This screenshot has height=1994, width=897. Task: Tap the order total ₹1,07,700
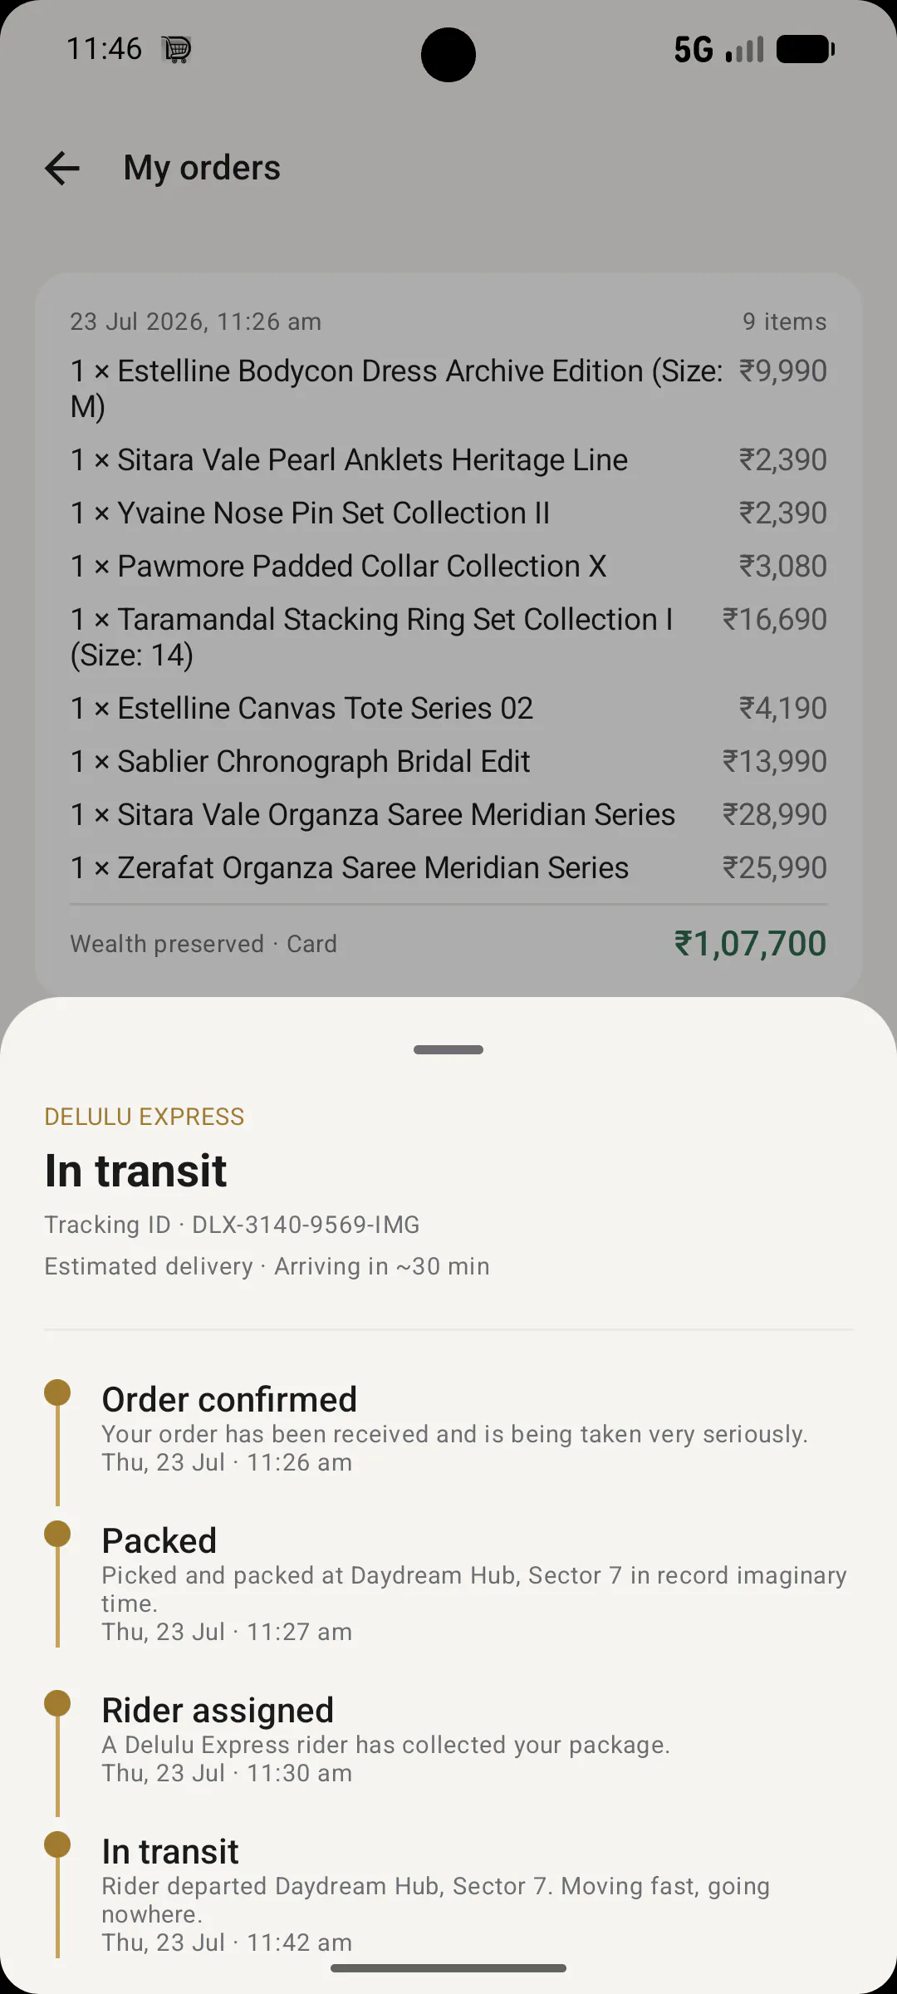750,944
